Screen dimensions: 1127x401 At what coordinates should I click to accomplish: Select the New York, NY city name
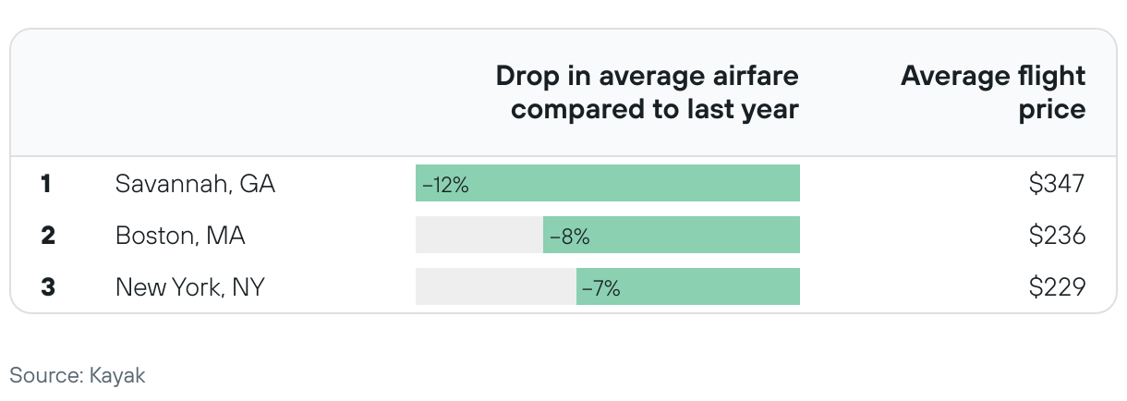(189, 287)
